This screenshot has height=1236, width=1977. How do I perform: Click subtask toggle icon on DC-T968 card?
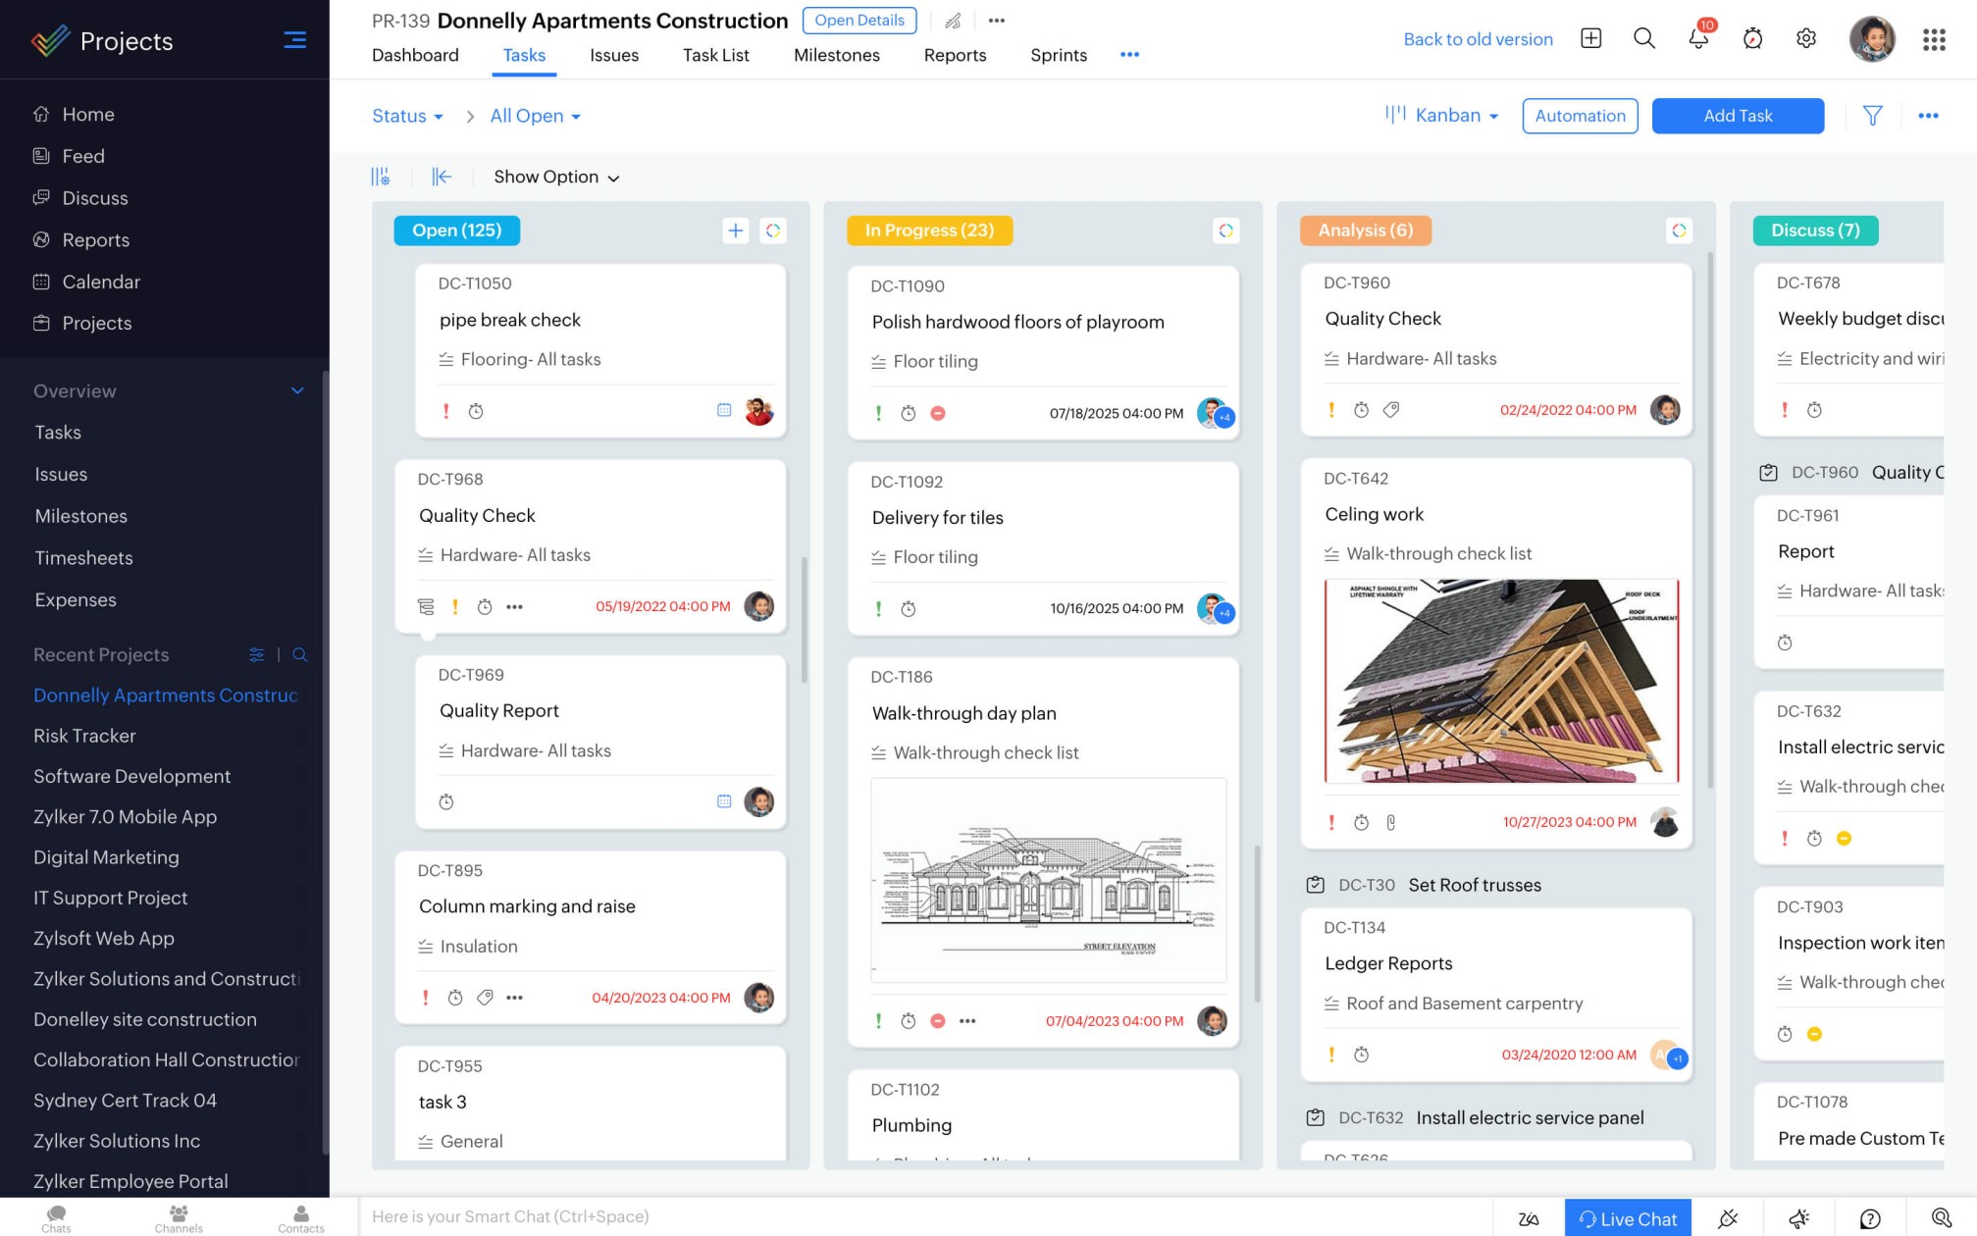[x=426, y=607]
